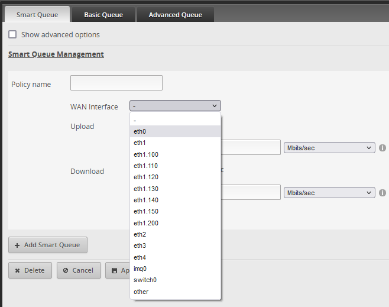Enable Show advanced options checkbox
Viewport: 389px width, 307px height.
(x=12, y=35)
